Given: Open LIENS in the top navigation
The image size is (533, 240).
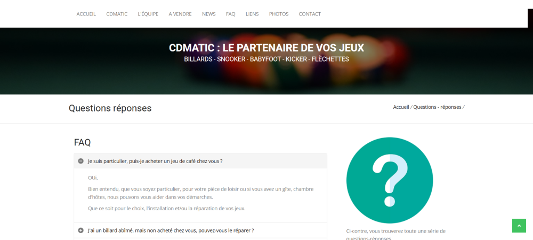Looking at the screenshot, I should point(252,14).
